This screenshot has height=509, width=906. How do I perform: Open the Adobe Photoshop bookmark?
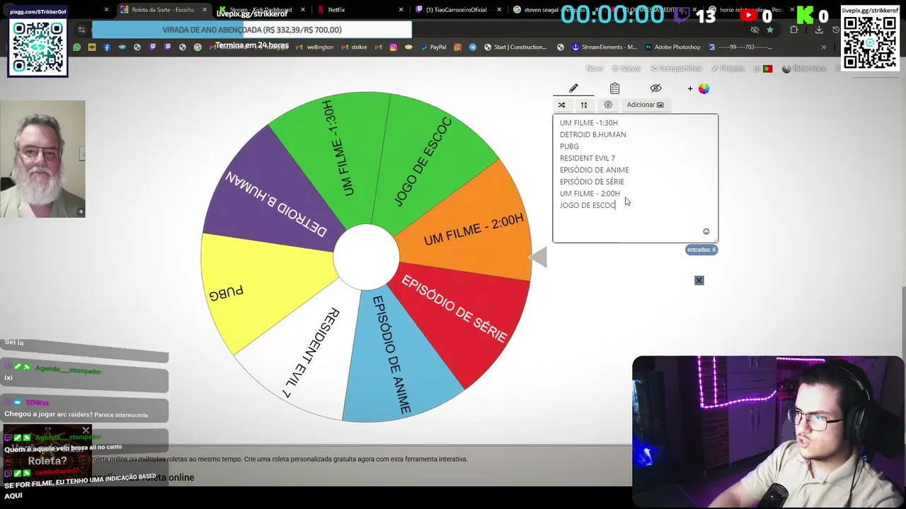tap(672, 47)
